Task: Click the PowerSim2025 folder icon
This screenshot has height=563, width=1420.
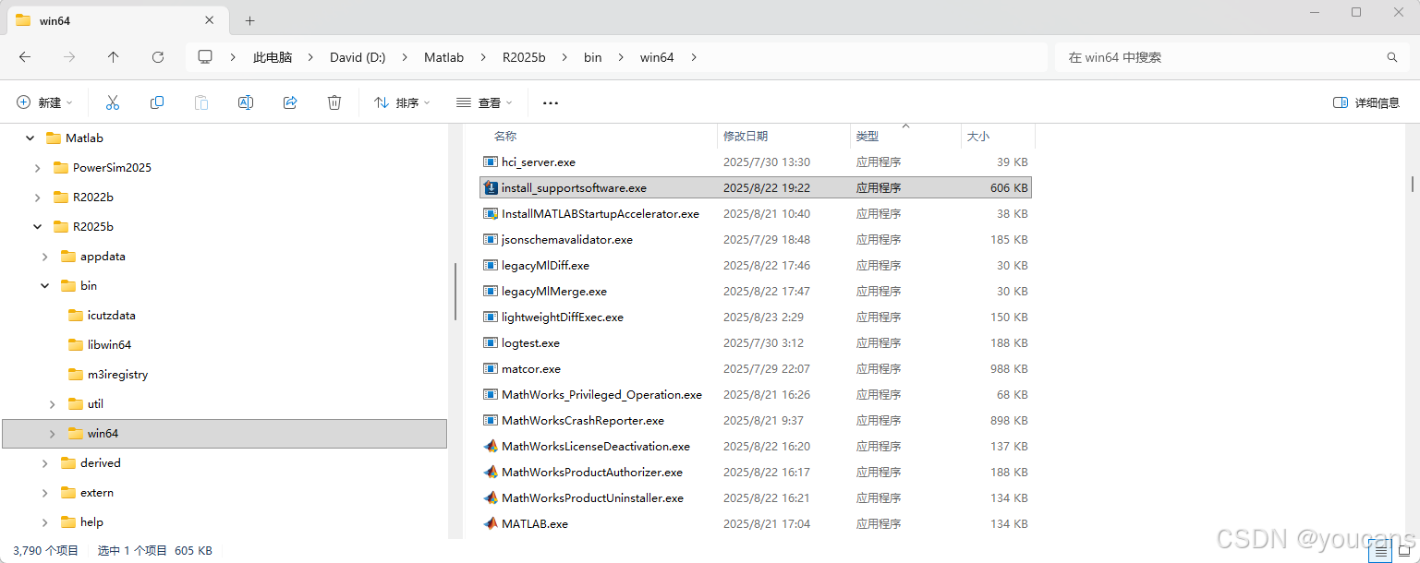Action: point(61,168)
